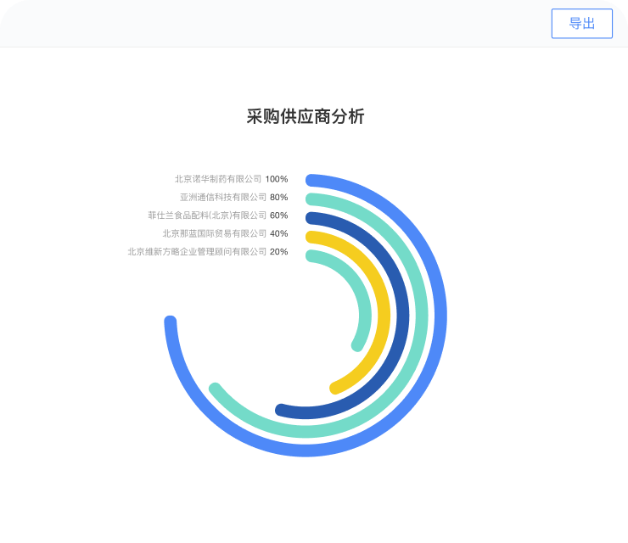Select the yellow 40% arc
628x543 pixels.
(x=384, y=316)
